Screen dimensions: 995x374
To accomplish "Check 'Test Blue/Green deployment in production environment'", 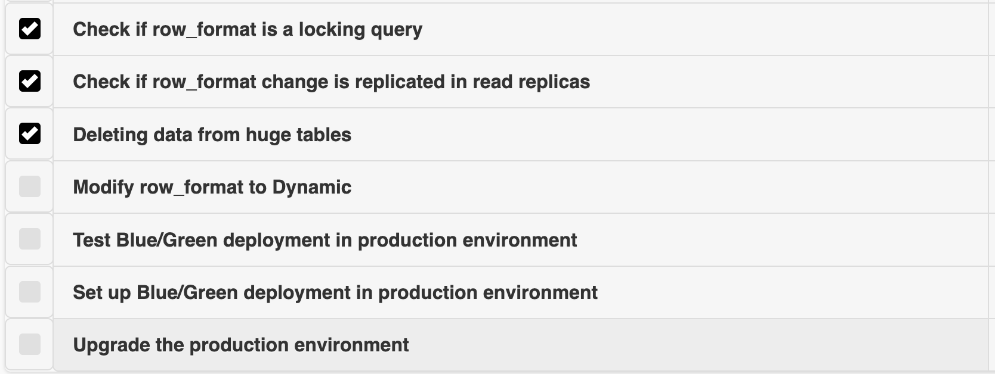I will pyautogui.click(x=30, y=239).
